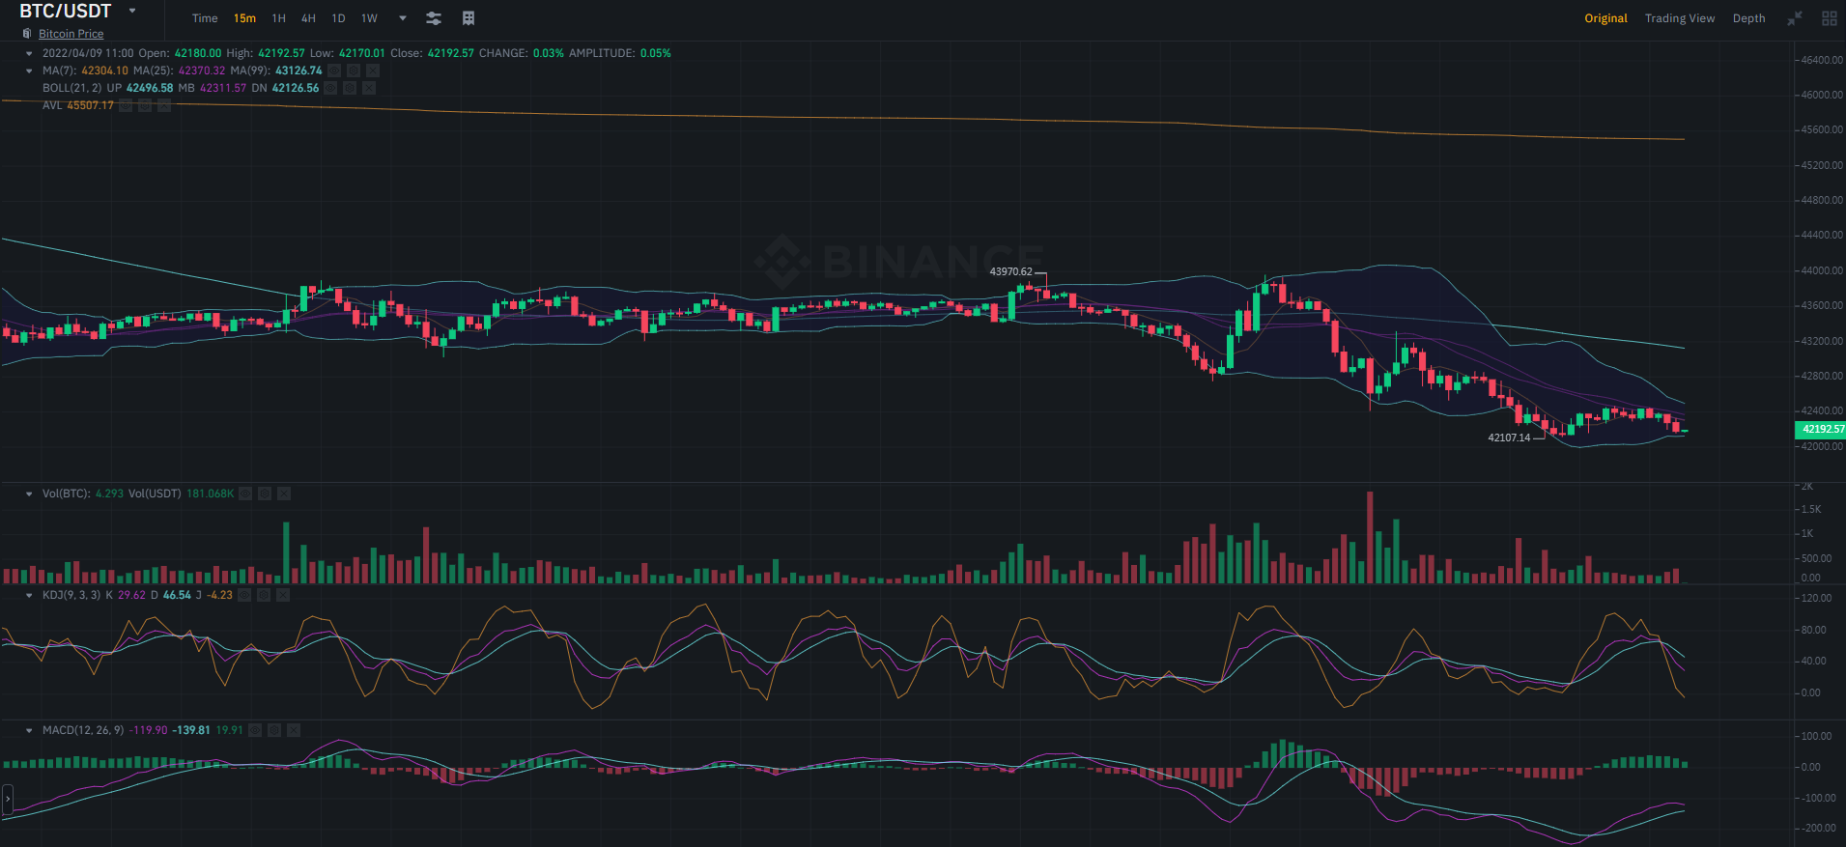Image resolution: width=1846 pixels, height=847 pixels.
Task: Toggle visibility eye for KDJ indicator
Action: click(244, 595)
